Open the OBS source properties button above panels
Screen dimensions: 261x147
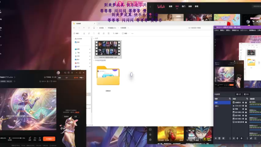238,94
